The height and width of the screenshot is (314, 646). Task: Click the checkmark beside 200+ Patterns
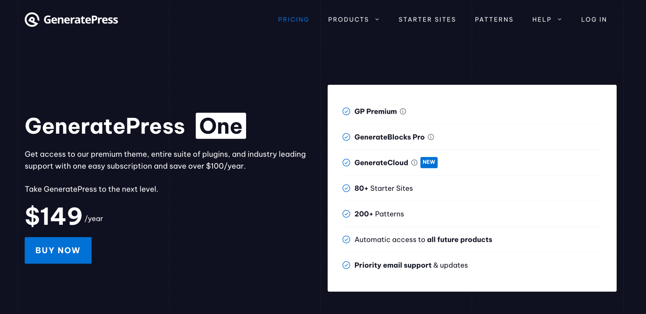[346, 214]
